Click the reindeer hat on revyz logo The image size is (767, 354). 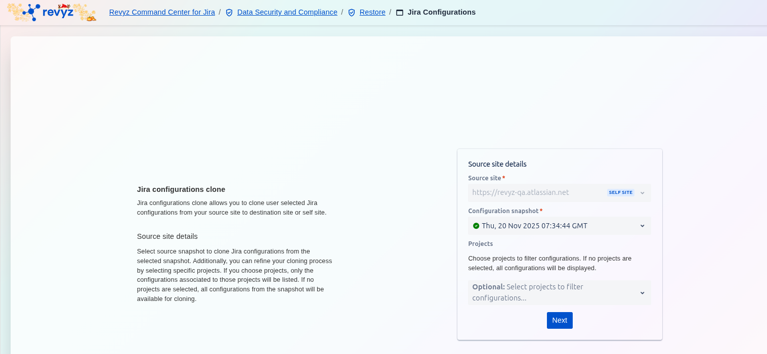[x=64, y=7]
